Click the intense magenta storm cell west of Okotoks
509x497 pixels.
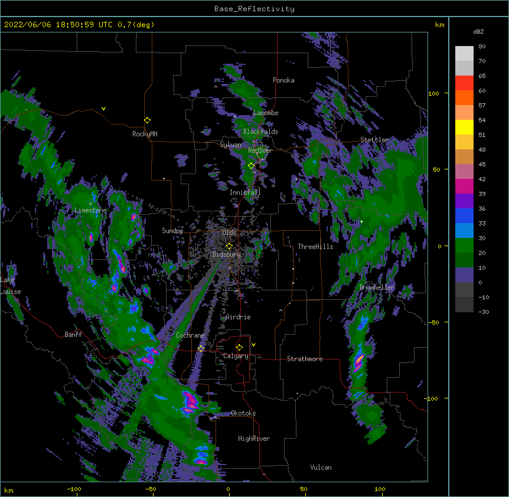[190, 403]
